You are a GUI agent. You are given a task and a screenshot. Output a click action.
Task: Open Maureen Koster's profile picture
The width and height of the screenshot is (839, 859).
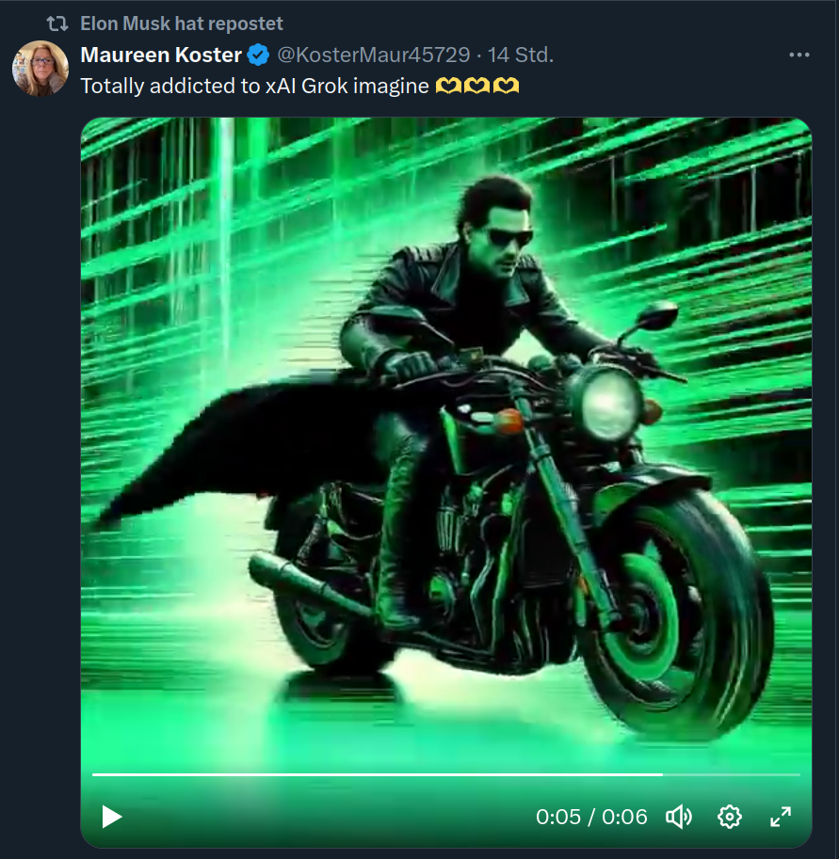tap(40, 69)
